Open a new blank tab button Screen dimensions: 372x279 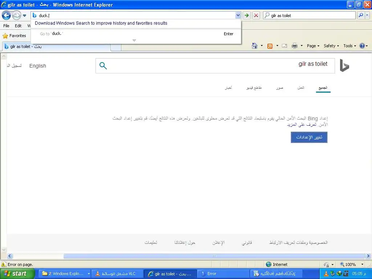(x=116, y=47)
